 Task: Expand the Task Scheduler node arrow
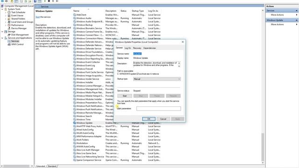pos(6,13)
